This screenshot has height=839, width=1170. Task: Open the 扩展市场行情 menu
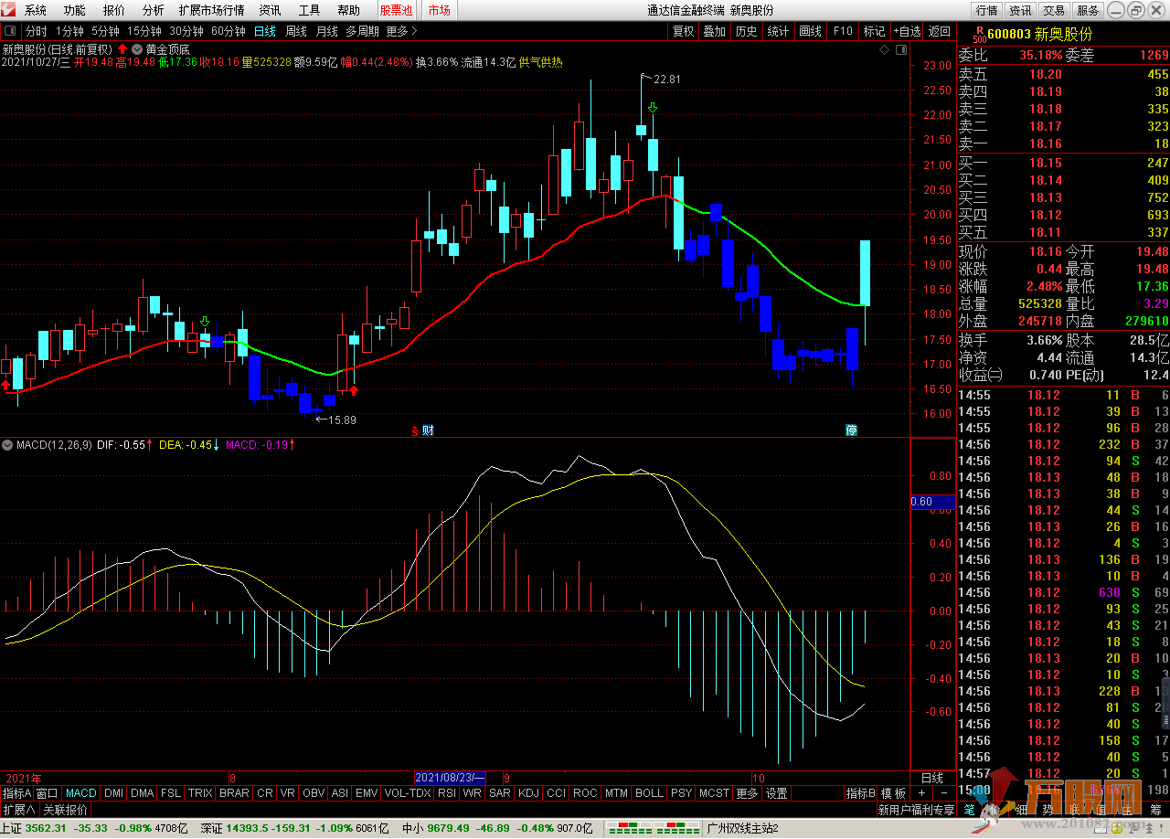click(211, 10)
